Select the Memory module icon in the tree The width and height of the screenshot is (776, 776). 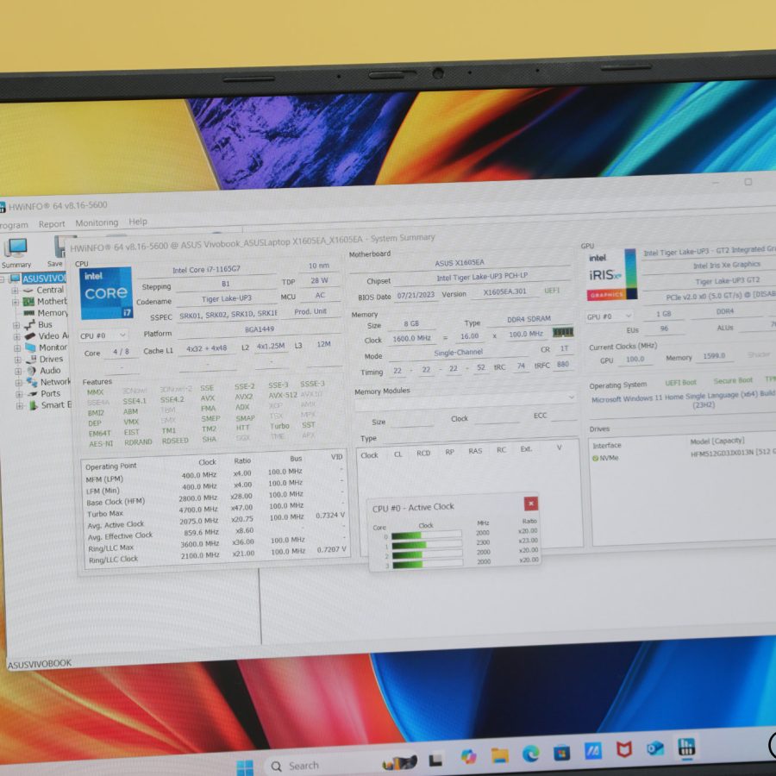[29, 313]
